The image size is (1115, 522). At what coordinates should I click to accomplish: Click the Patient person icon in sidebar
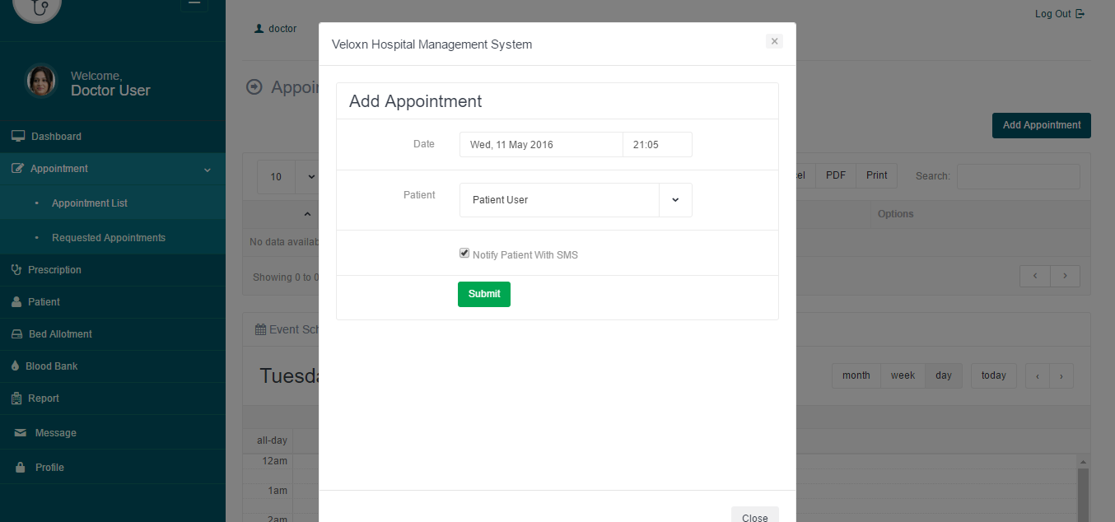click(16, 302)
